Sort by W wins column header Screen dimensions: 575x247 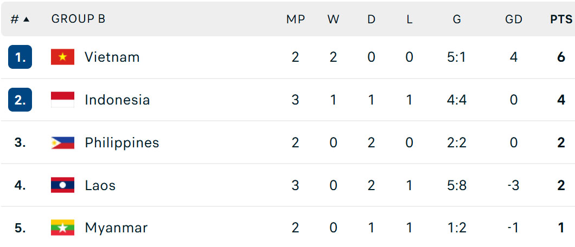coord(334,19)
